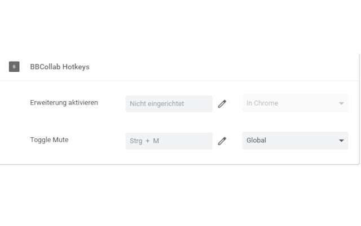Click the In Chrome text label
The width and height of the screenshot is (361, 226).
[262, 103]
